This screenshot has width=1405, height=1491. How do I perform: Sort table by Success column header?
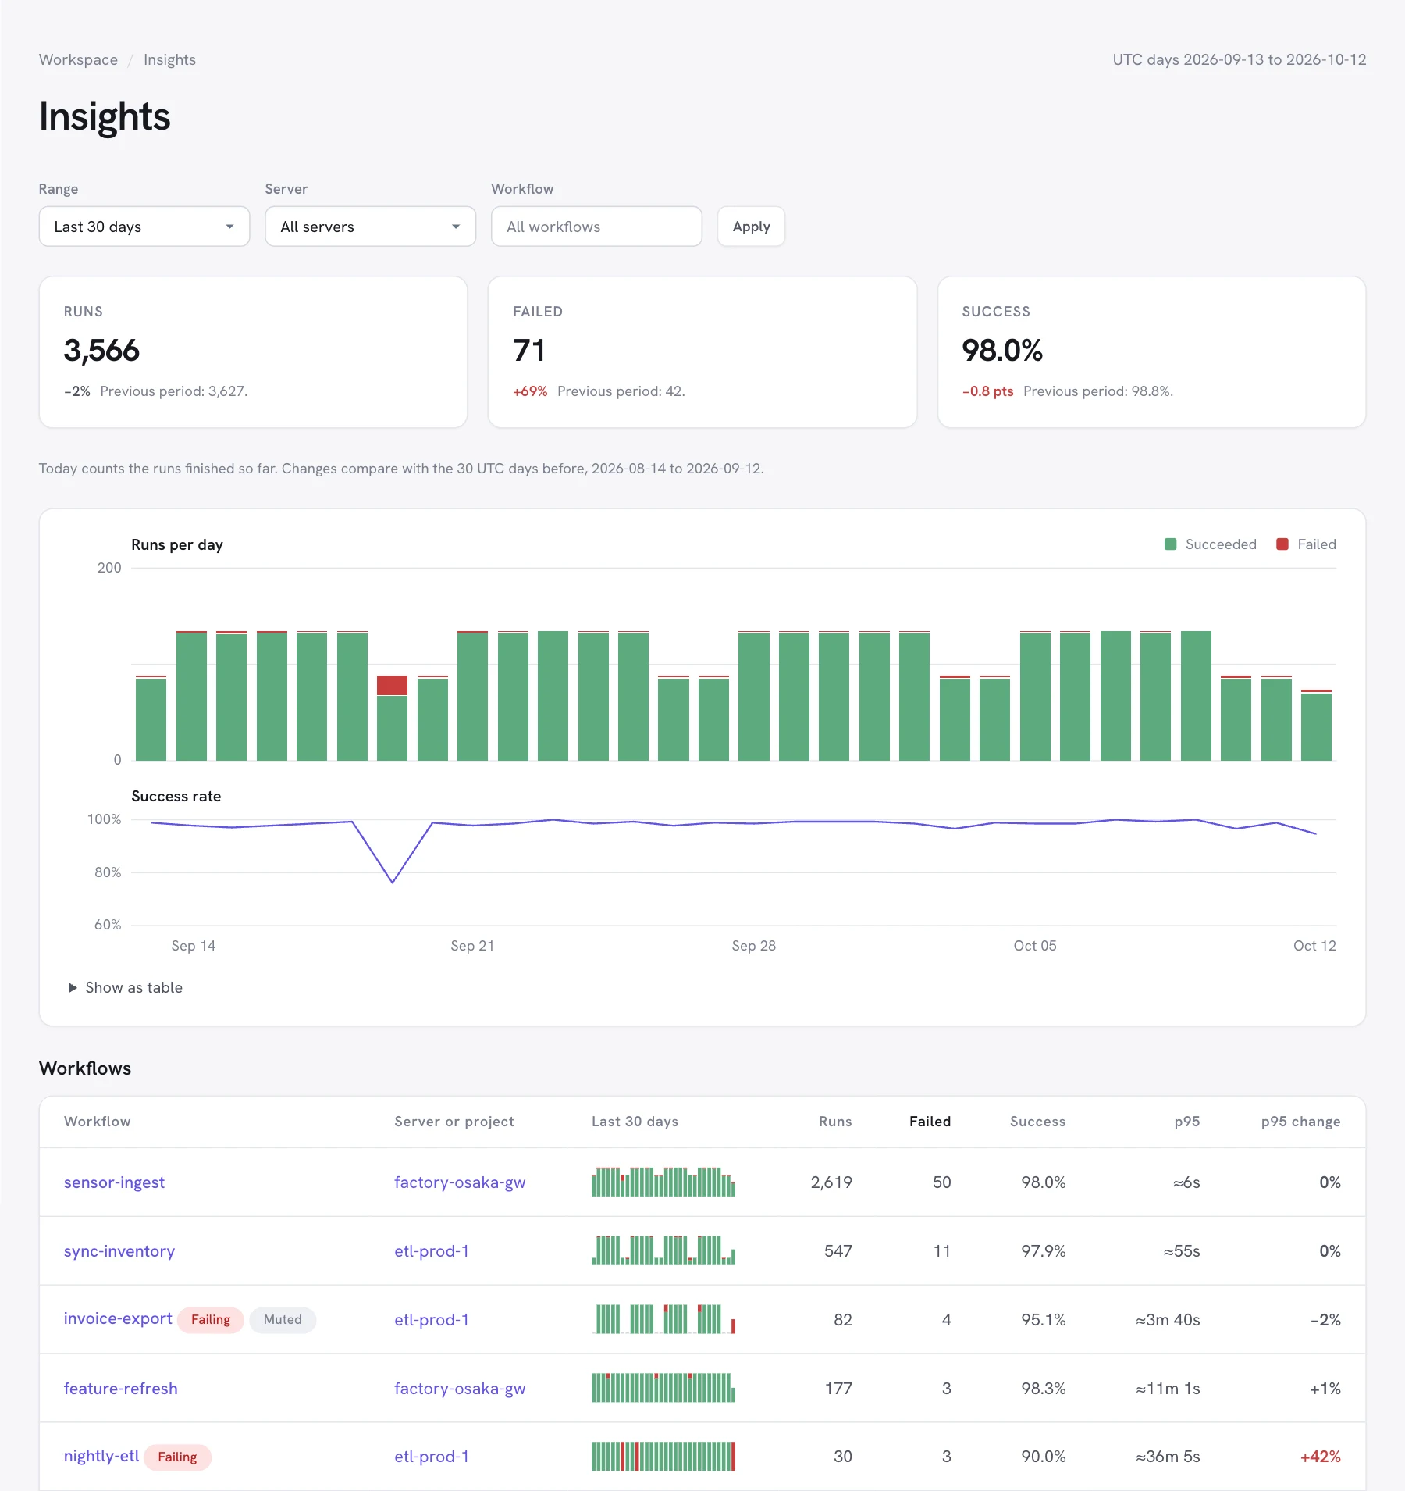coord(1037,1122)
